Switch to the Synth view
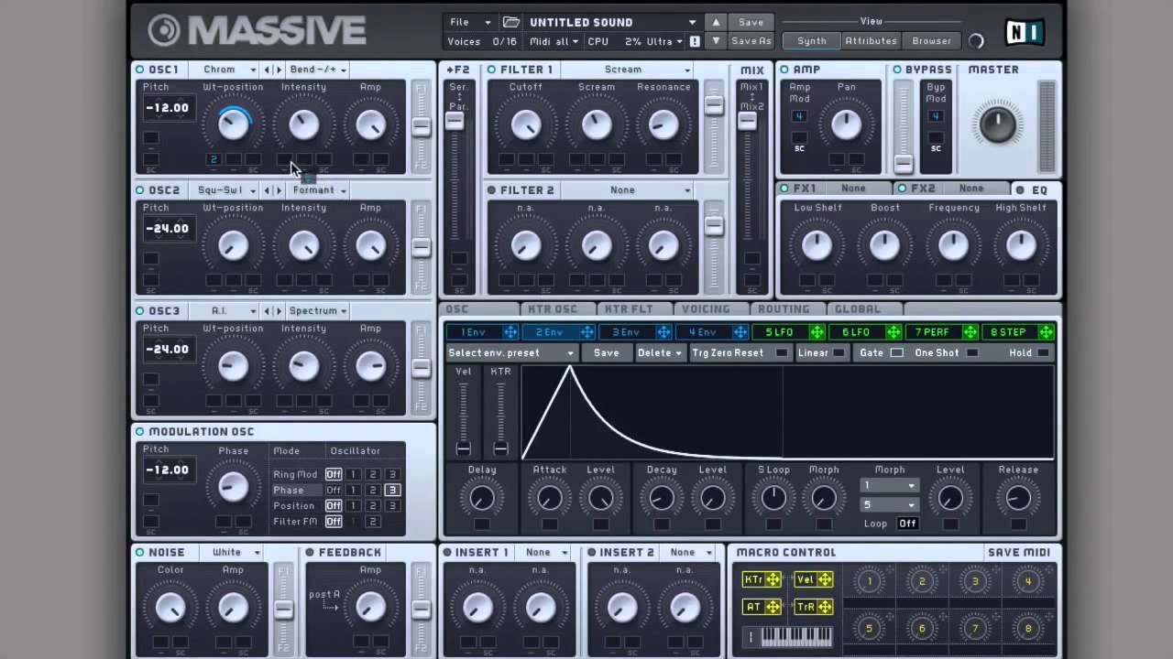This screenshot has height=659, width=1173. point(812,41)
